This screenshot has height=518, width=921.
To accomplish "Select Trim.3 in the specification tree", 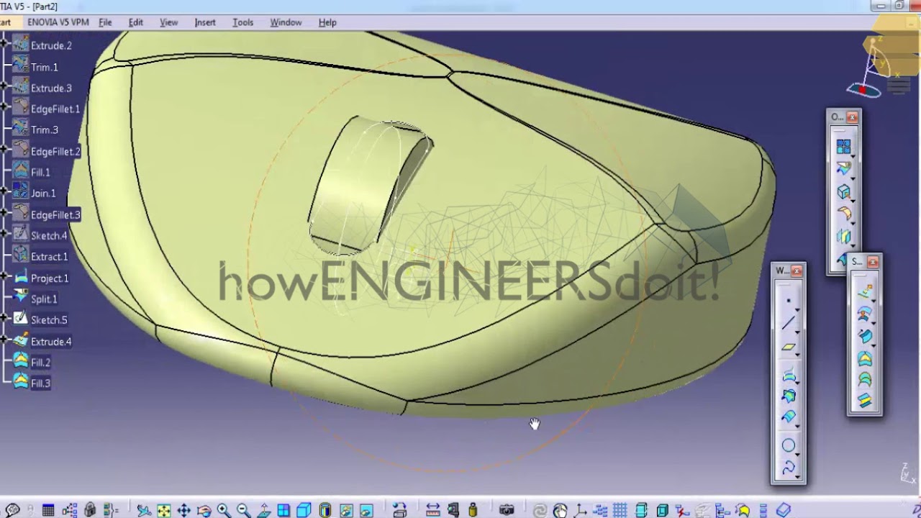I will 45,129.
